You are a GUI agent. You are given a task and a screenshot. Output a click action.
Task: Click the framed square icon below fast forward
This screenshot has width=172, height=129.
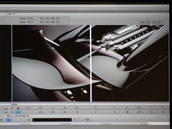coord(40,112)
